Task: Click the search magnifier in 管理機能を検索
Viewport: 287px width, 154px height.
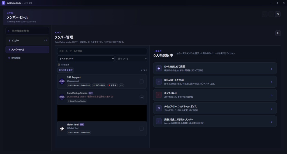Action: (8, 31)
